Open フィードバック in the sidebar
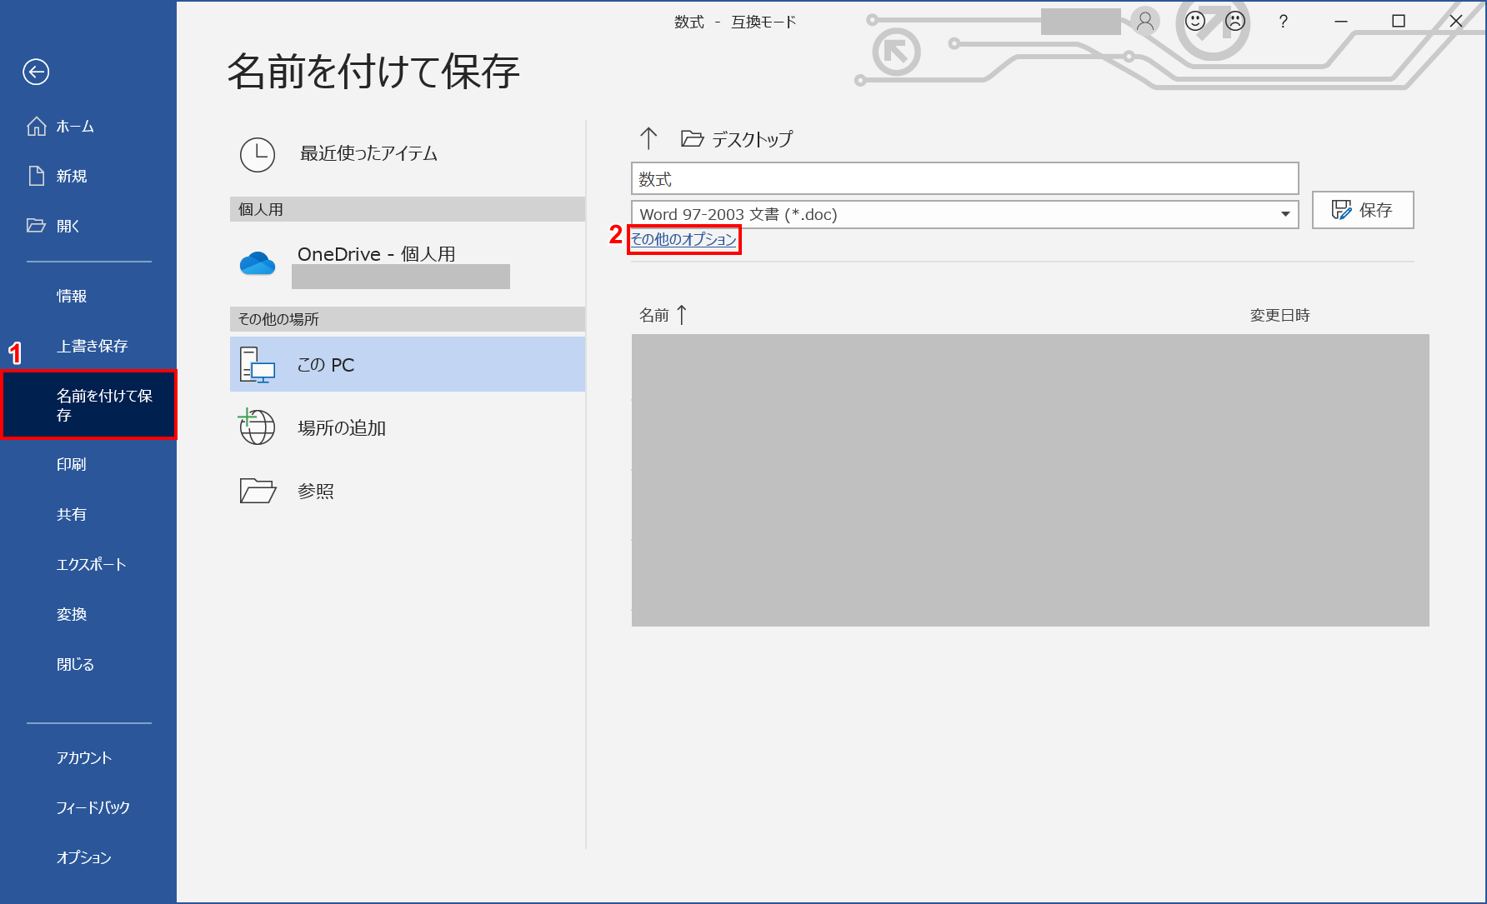 point(93,807)
